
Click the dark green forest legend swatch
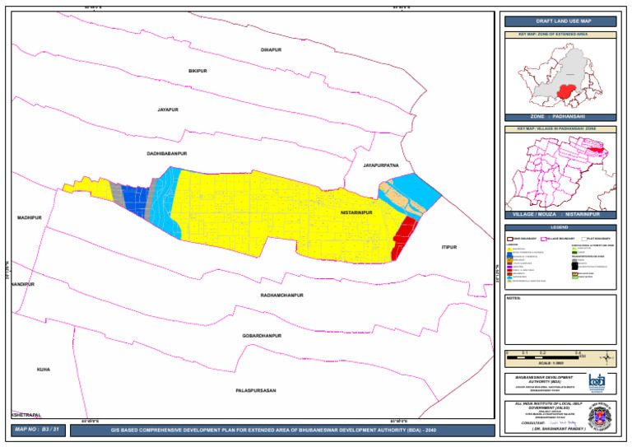574,253
